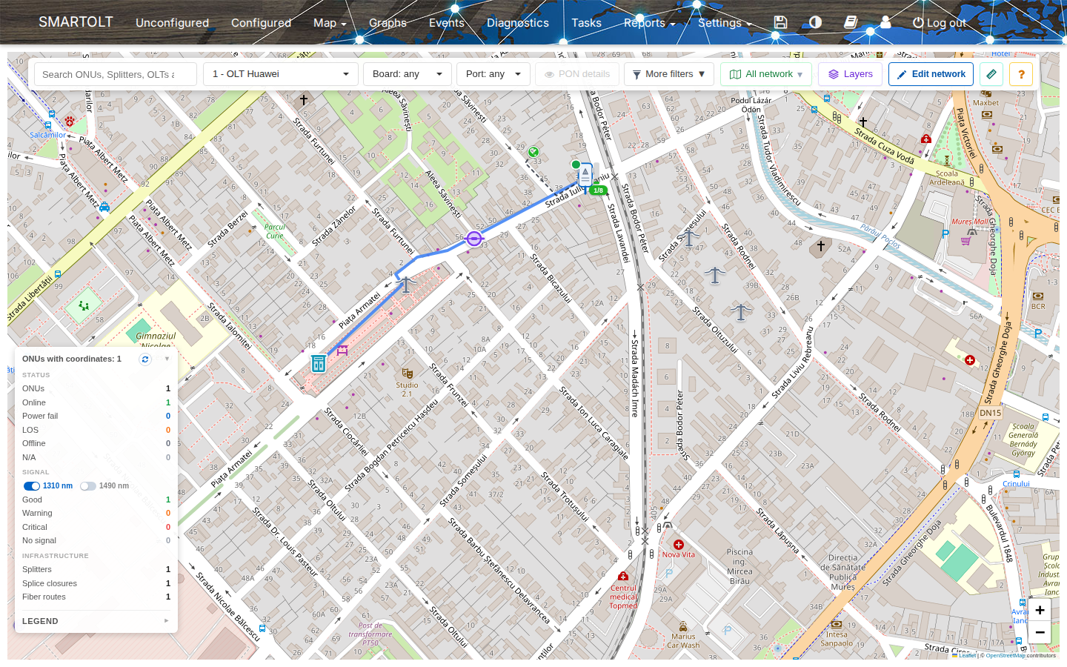1067x667 pixels.
Task: Open the Settings menu
Action: (725, 23)
